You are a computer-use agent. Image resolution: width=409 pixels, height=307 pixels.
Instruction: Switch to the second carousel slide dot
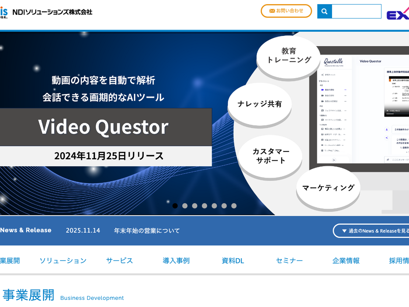[185, 206]
